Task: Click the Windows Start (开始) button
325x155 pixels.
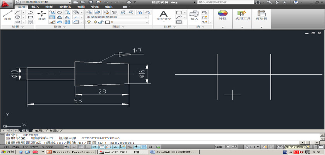Action: (x=8, y=152)
